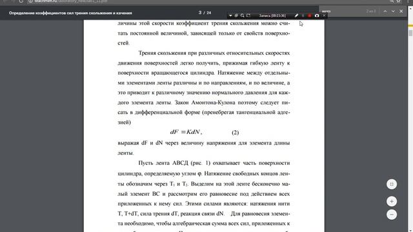Click the total page count '24'
The height and width of the screenshot is (232, 413).
point(208,13)
